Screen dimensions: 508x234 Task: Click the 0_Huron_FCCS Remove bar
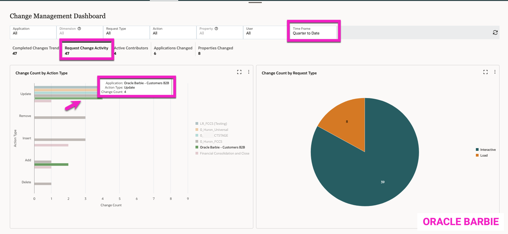coord(60,118)
